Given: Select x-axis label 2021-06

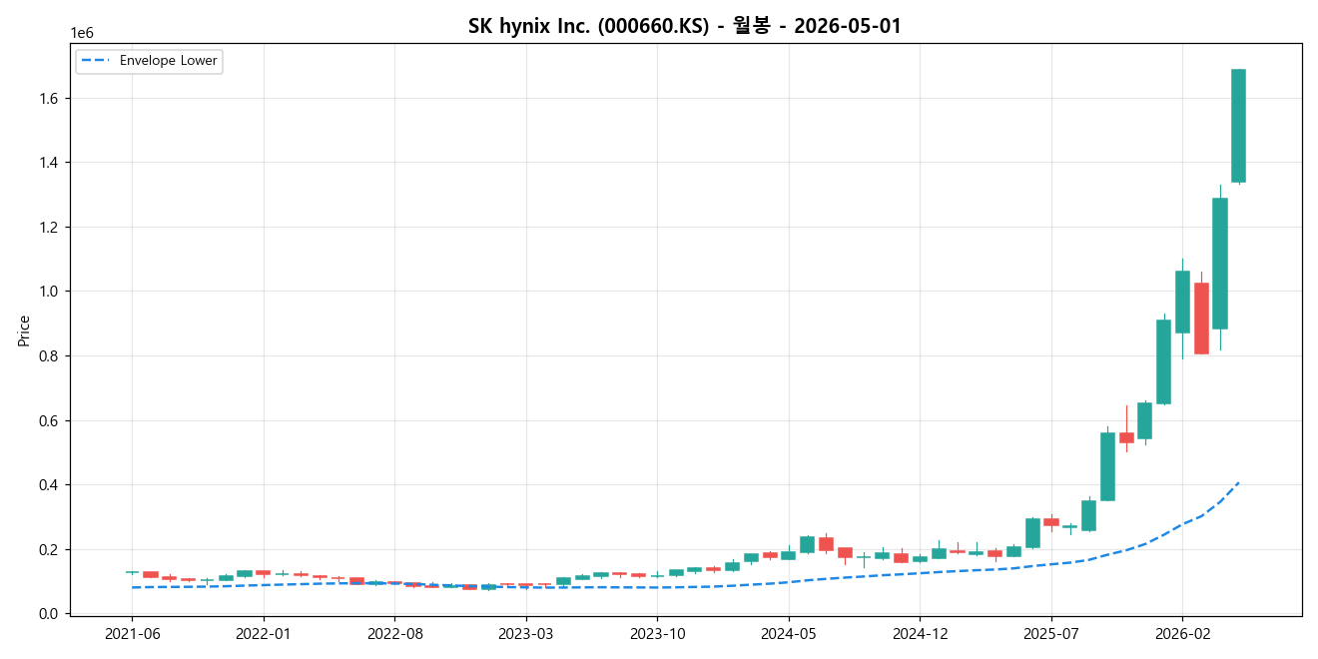Looking at the screenshot, I should pos(132,633).
